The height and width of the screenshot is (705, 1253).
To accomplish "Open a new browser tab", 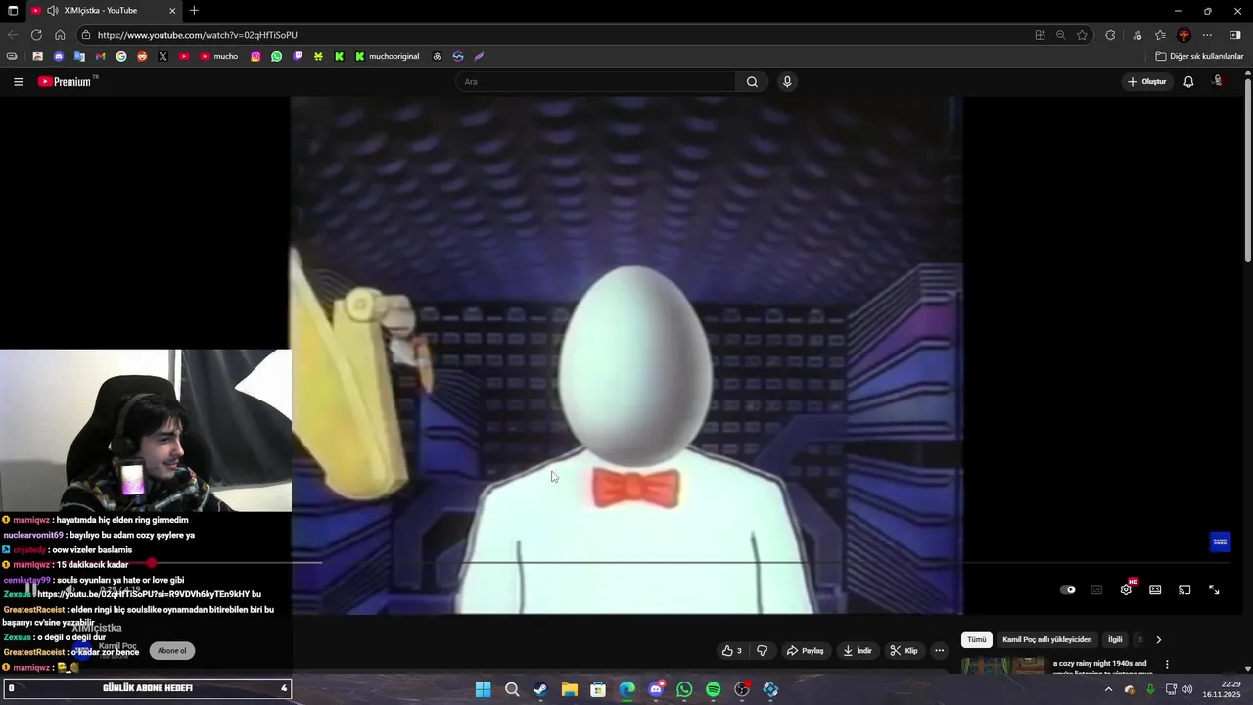I will tap(194, 11).
